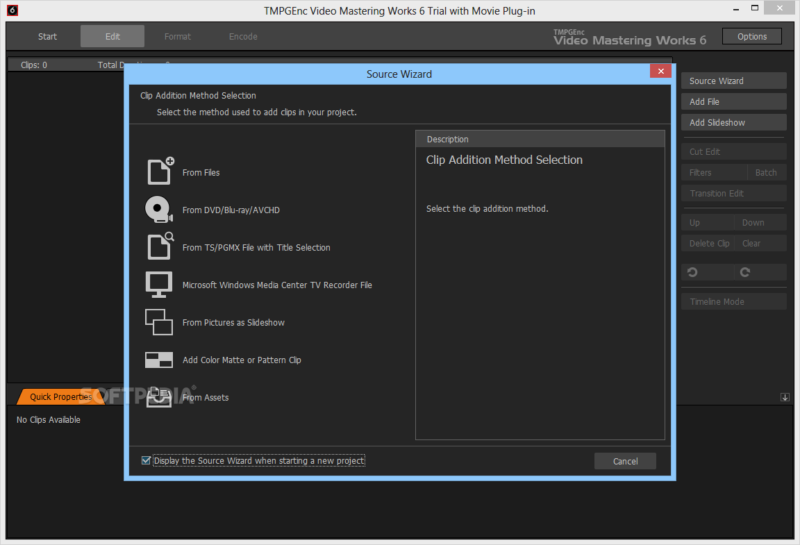Click the Clear button
Image resolution: width=800 pixels, height=545 pixels.
pos(760,244)
